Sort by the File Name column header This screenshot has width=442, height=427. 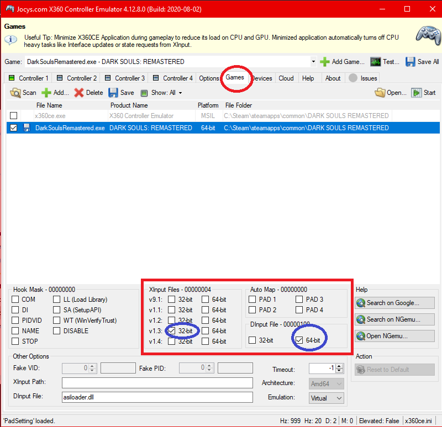(49, 105)
